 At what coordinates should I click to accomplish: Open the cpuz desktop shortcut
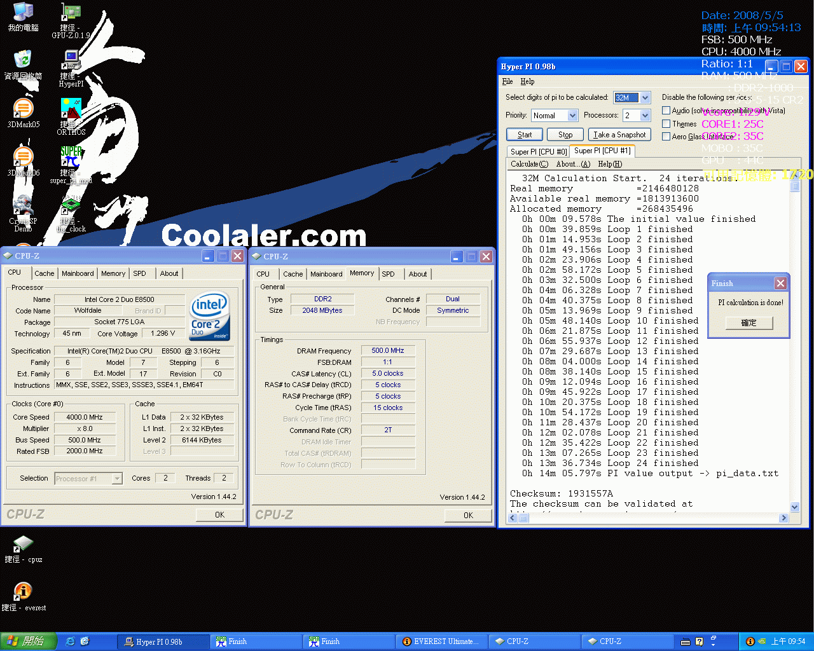click(23, 549)
